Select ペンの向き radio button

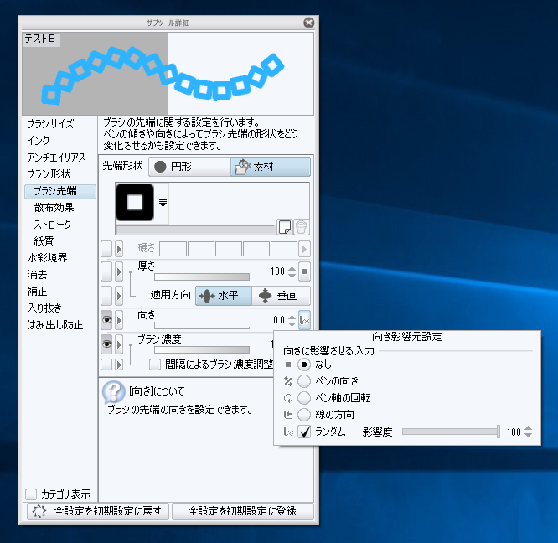coord(304,381)
